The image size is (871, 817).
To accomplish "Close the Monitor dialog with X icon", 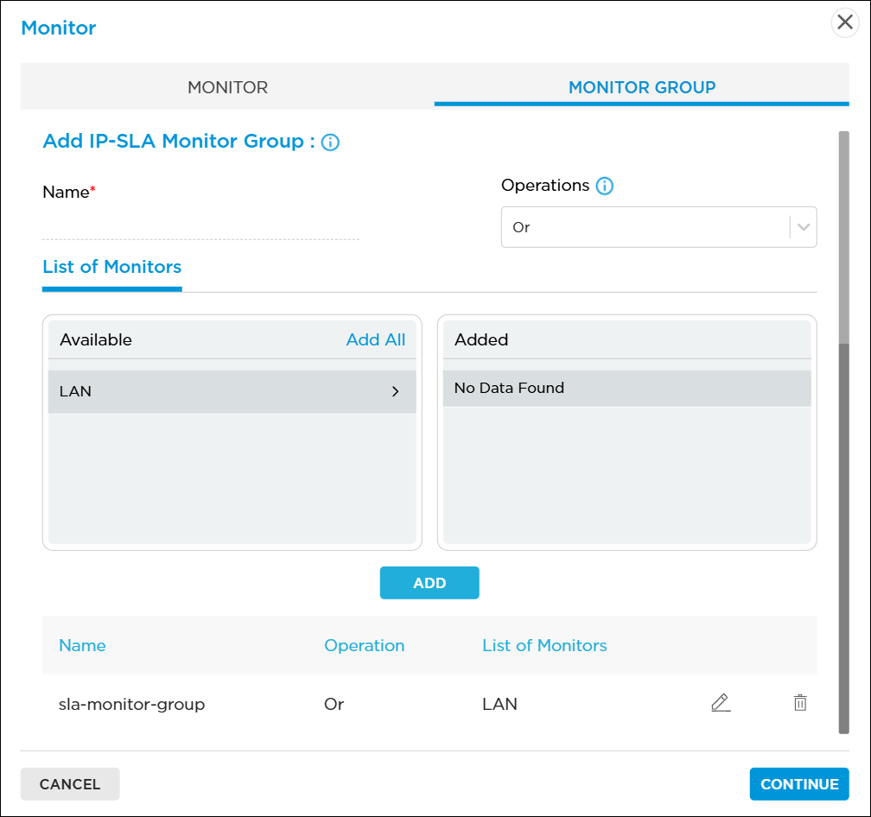I will coord(845,23).
